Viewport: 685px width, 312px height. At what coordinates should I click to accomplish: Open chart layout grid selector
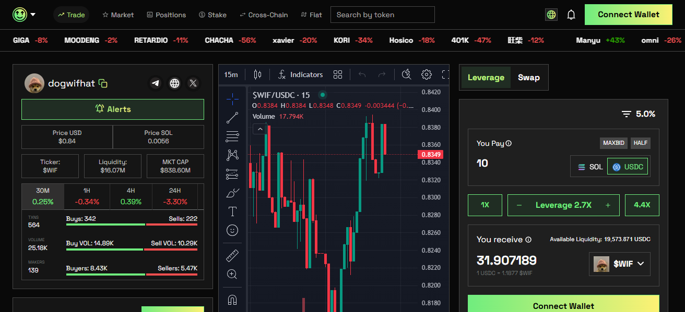[x=338, y=74]
